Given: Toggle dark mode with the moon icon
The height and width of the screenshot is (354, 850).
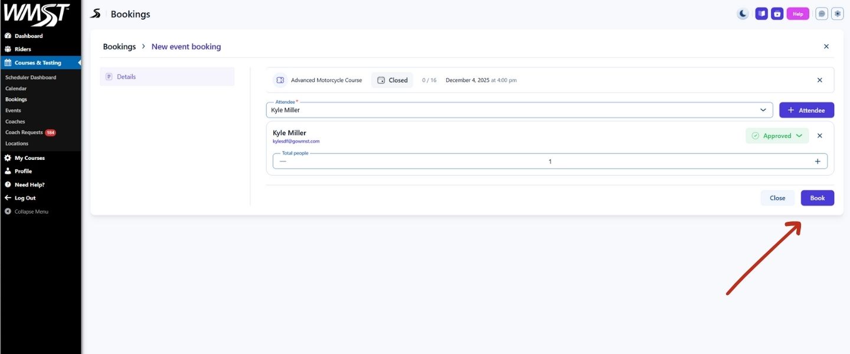Looking at the screenshot, I should 743,14.
